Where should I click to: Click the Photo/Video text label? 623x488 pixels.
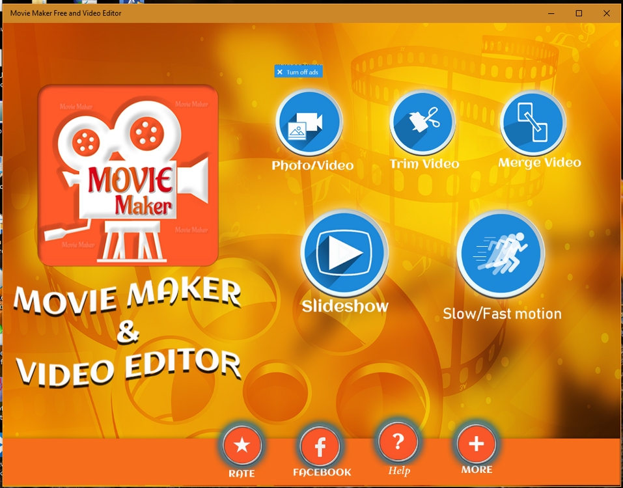312,165
